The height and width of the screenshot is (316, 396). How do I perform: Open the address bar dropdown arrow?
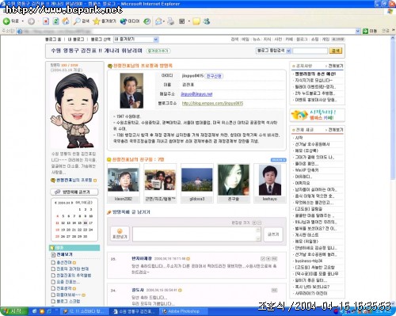click(x=358, y=31)
